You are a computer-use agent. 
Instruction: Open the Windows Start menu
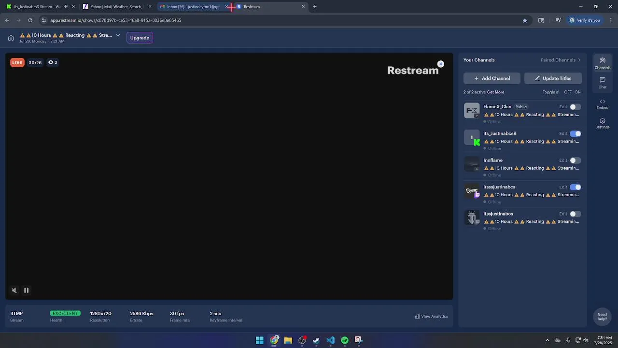pos(260,340)
